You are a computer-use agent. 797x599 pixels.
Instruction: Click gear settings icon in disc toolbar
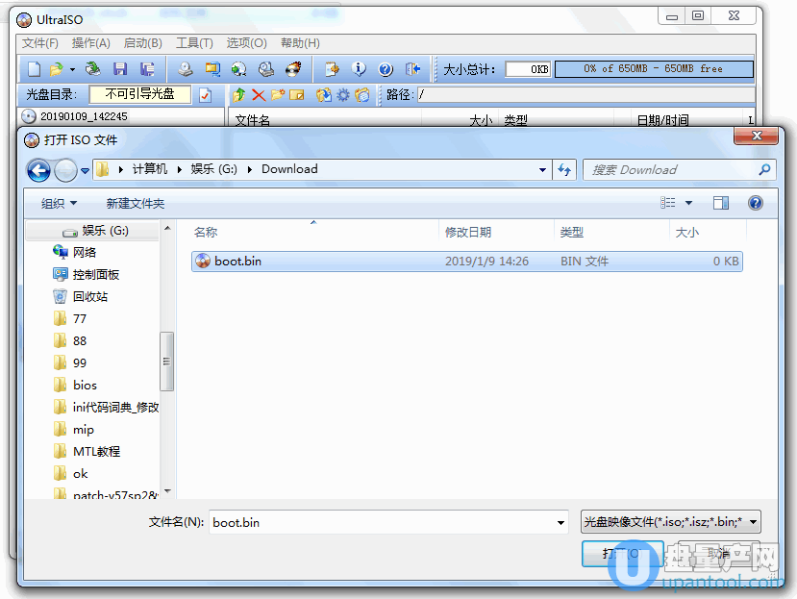(x=343, y=95)
